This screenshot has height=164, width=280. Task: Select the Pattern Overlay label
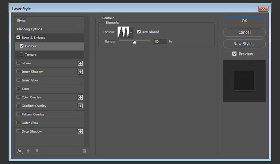coord(33,114)
